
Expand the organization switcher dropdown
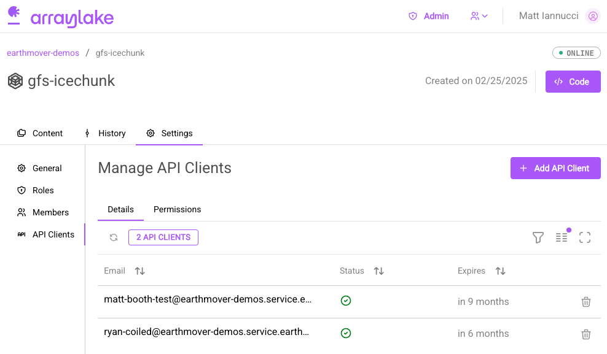(x=479, y=17)
